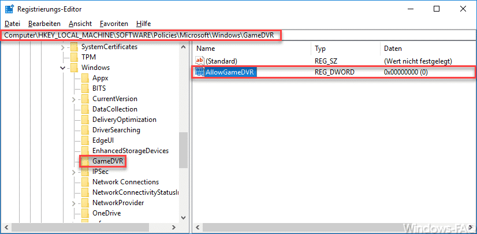
Task: Maximize the Registrierungs-Editor window
Action: click(437, 9)
